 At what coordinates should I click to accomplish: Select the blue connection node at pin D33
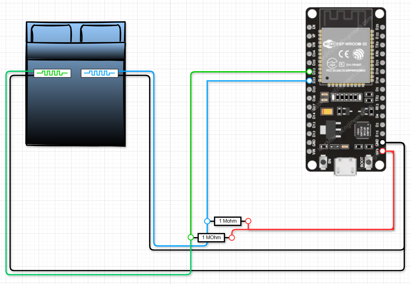[x=309, y=81]
